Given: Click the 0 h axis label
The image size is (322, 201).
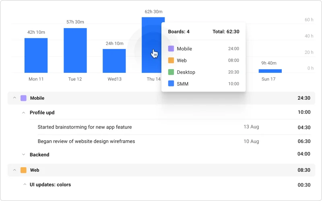Looking at the screenshot, I should tap(310, 68).
